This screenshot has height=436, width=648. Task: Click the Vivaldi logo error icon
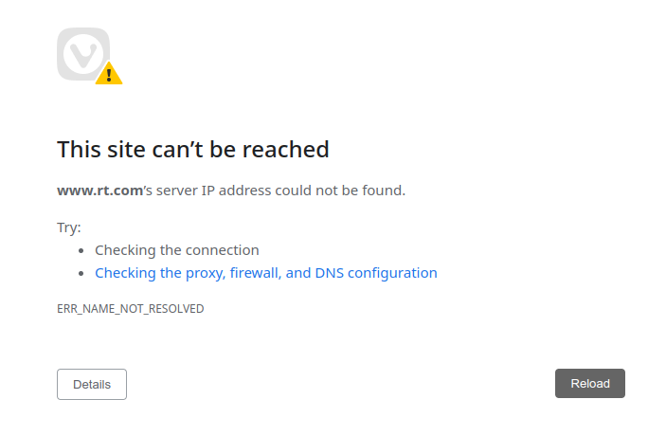pyautogui.click(x=83, y=53)
